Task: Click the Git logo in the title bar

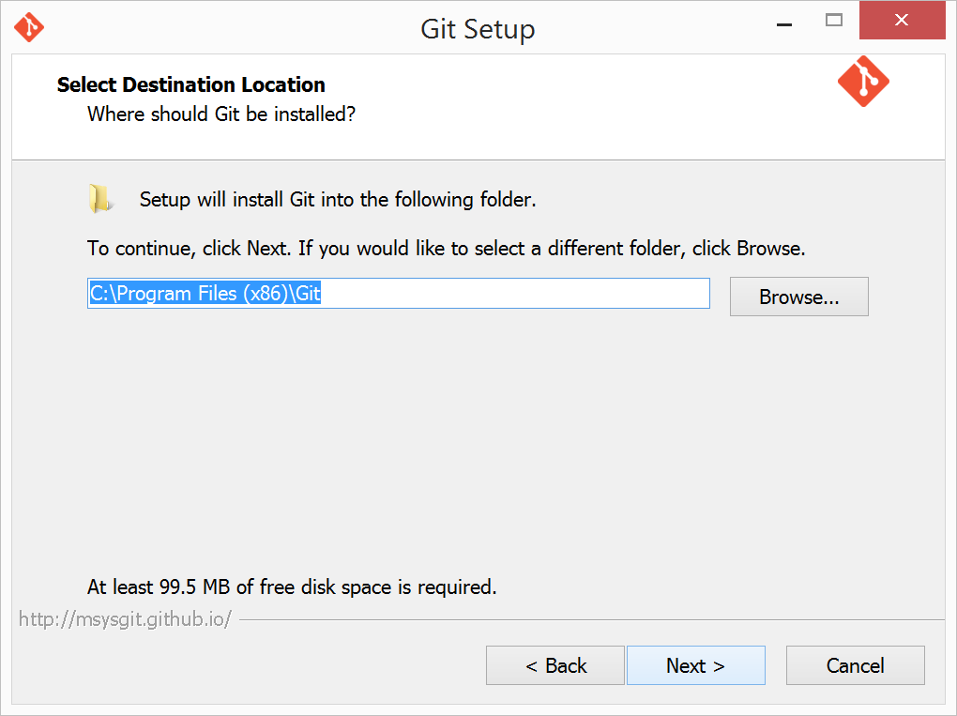Action: click(29, 27)
